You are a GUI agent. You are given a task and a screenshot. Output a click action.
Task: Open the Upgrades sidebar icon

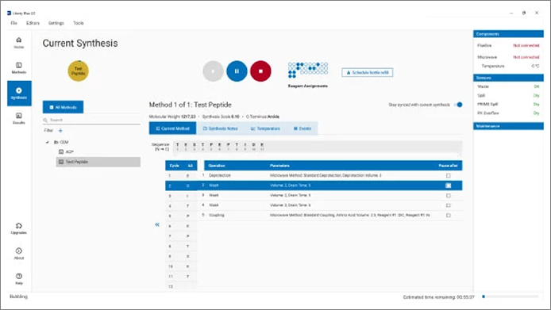coord(19,228)
